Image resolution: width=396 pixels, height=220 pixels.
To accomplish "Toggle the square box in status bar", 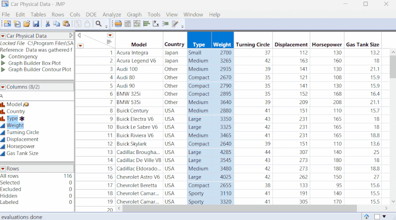I will (x=377, y=217).
